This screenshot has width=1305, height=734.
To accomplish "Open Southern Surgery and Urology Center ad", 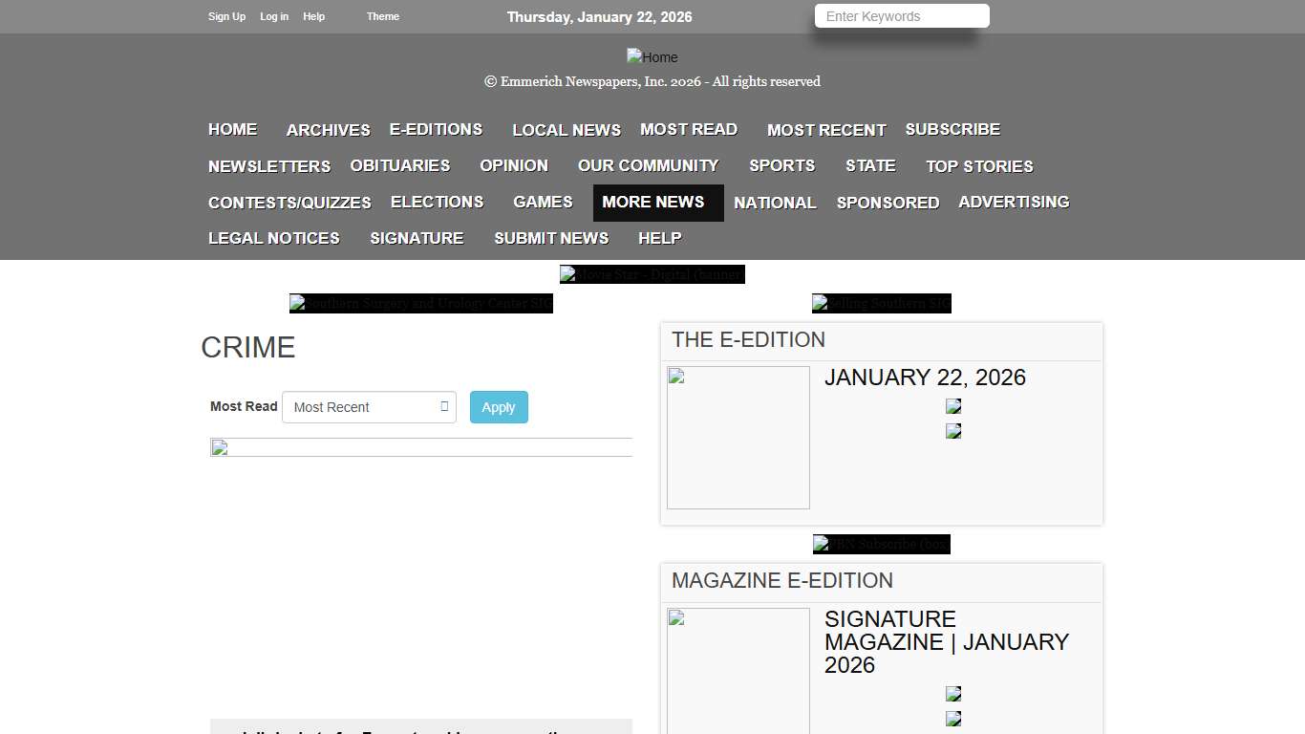I will [420, 304].
